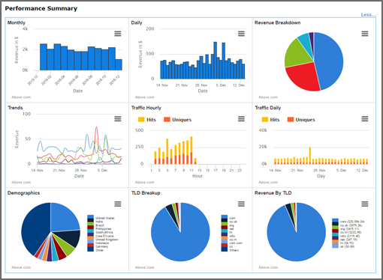Open Above.com credit link under Monthly chart
Image resolution: width=383 pixels, height=280 pixels.
21,97
